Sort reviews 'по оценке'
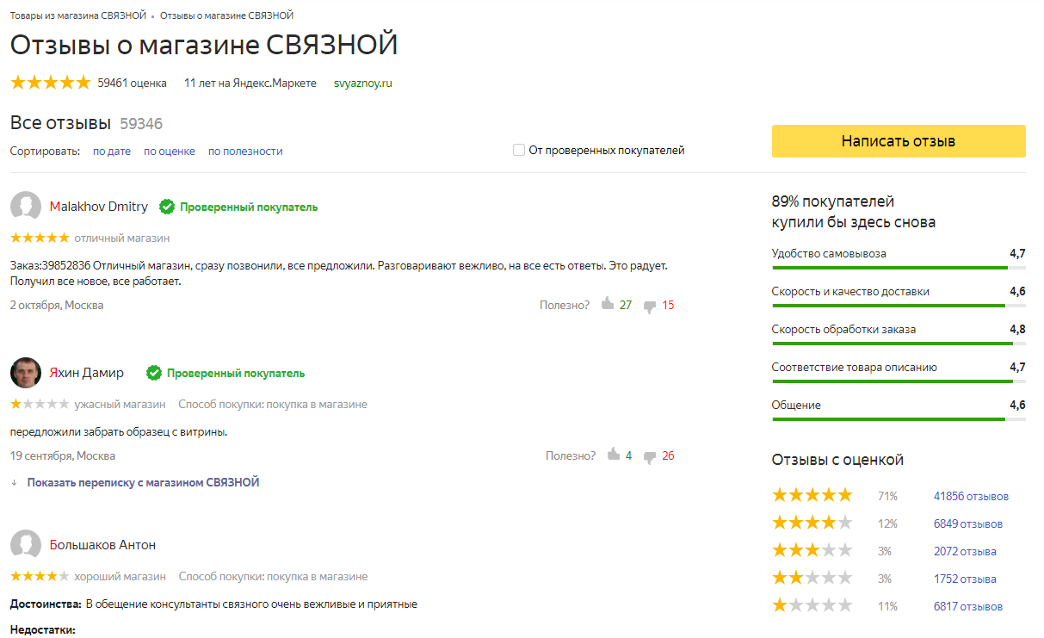This screenshot has width=1044, height=638. tap(170, 151)
